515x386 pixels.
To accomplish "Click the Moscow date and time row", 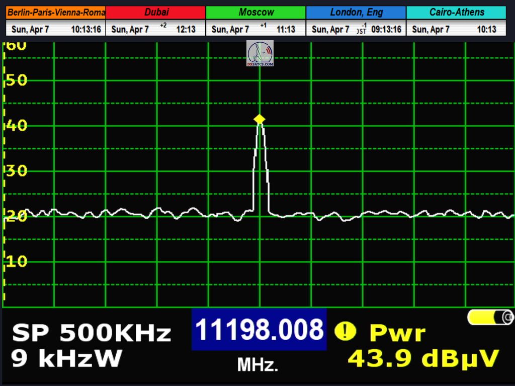I will (x=256, y=29).
